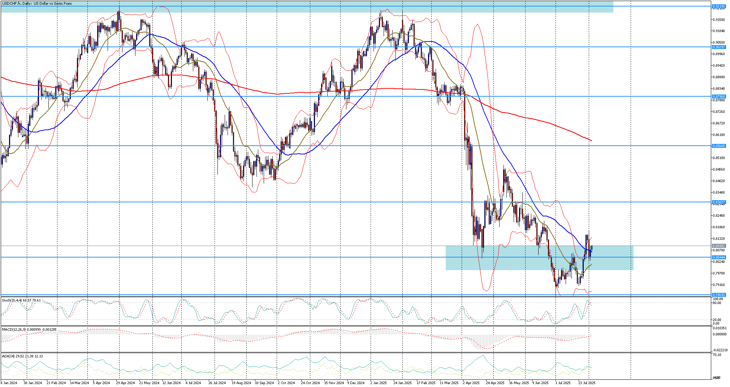
Task: Click the 70.10 ADX scale label
Action: click(x=717, y=355)
